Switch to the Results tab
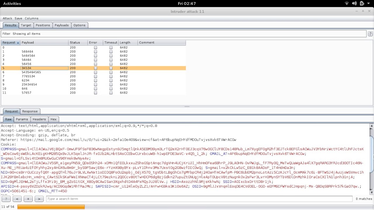 (11, 25)
